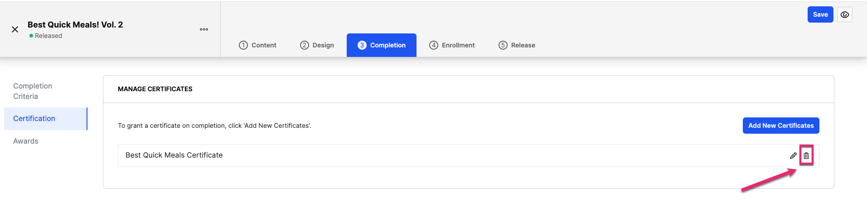Switch to the Design tab
867x210 pixels.
[x=317, y=45]
